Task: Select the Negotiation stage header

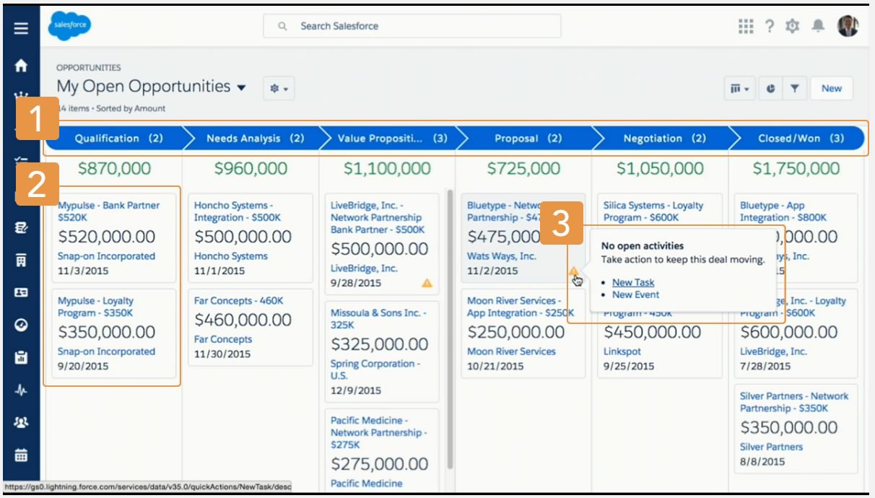Action: [664, 139]
